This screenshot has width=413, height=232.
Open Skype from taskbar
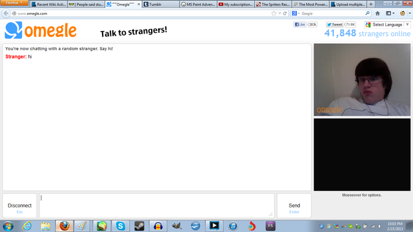[x=121, y=226]
